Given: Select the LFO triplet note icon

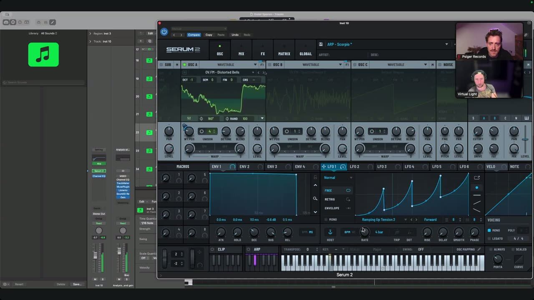Looking at the screenshot, I should [397, 232].
